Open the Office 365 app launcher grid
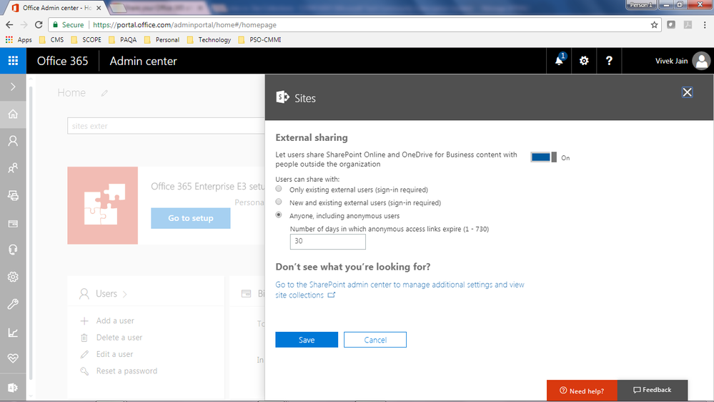Image resolution: width=714 pixels, height=402 pixels. [x=13, y=61]
